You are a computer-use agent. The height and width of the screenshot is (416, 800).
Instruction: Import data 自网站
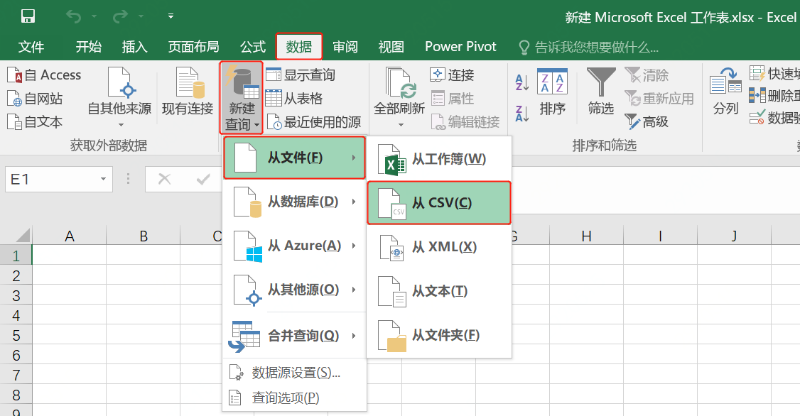(36, 99)
